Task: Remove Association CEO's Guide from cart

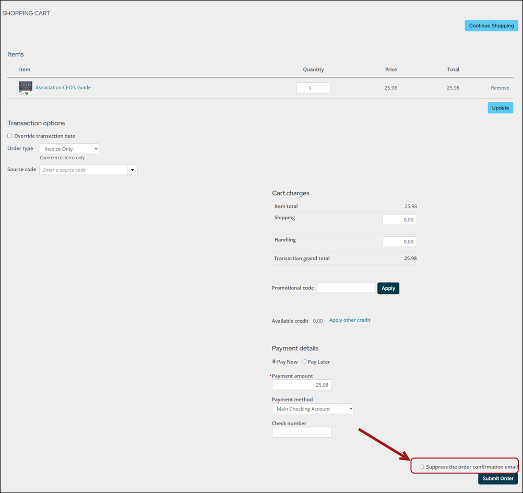Action: (x=500, y=88)
